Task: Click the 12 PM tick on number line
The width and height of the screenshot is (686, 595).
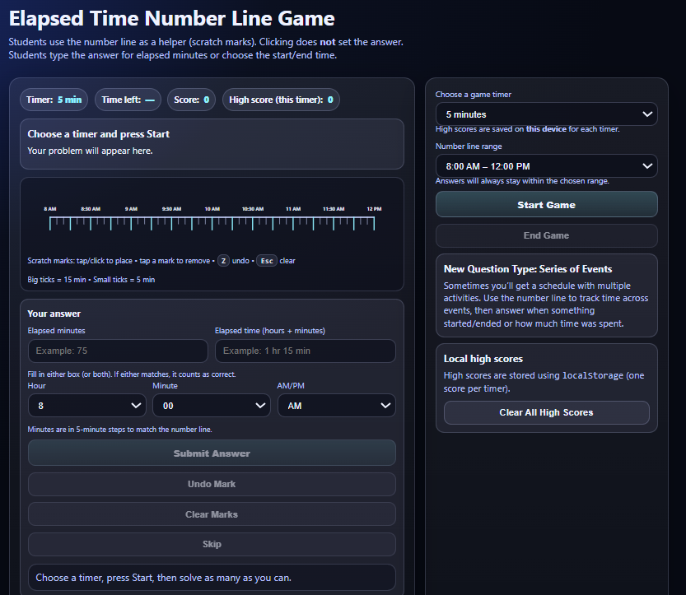Action: pos(374,221)
